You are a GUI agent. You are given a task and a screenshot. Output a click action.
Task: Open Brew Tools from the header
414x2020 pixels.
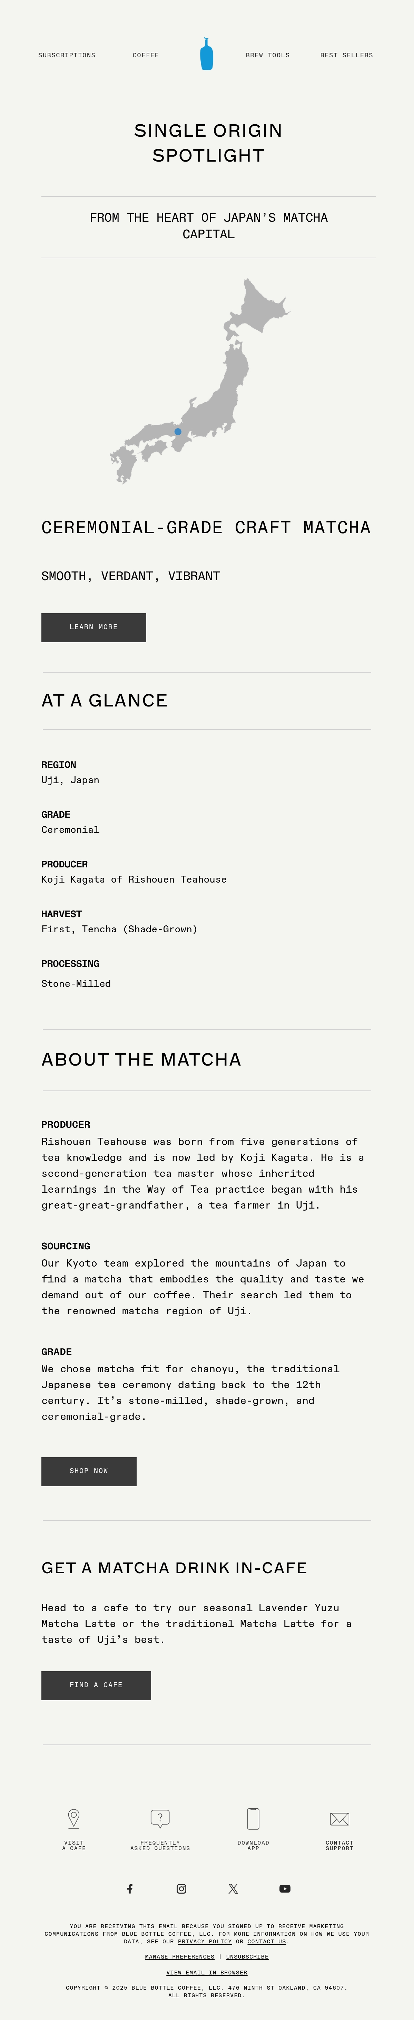click(x=267, y=55)
